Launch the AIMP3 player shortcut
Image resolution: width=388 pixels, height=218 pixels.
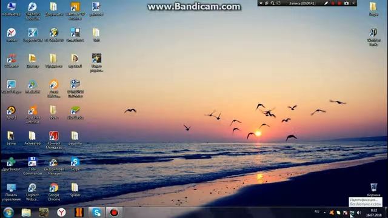11,113
